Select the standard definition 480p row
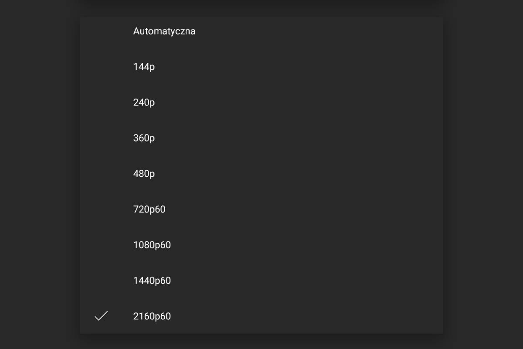The height and width of the screenshot is (349, 523). point(261,174)
